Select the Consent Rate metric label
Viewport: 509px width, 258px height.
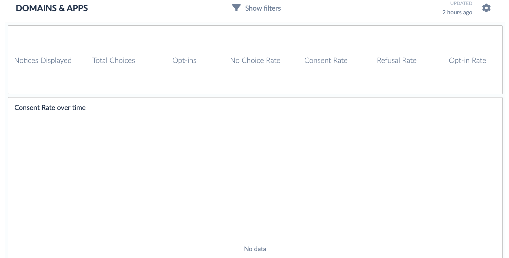pyautogui.click(x=326, y=61)
